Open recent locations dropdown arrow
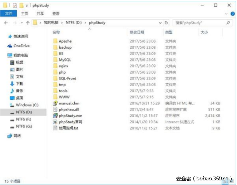 (22, 23)
